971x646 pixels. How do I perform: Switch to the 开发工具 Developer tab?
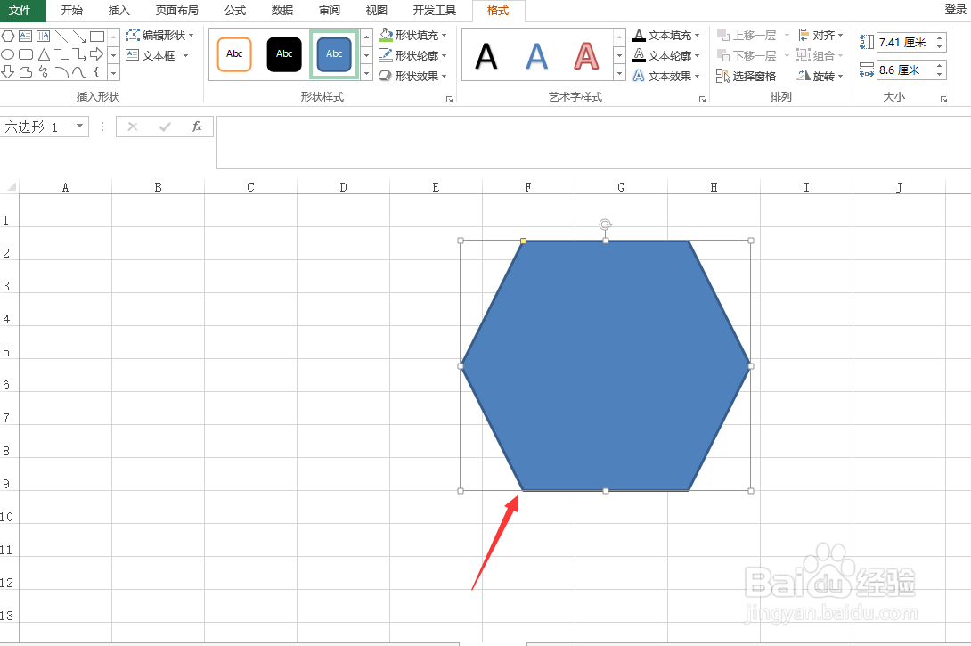click(x=435, y=11)
